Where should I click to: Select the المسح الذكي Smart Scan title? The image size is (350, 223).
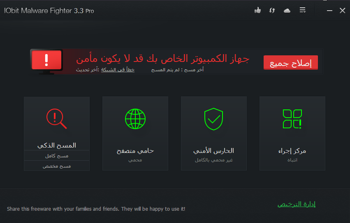[57, 145]
